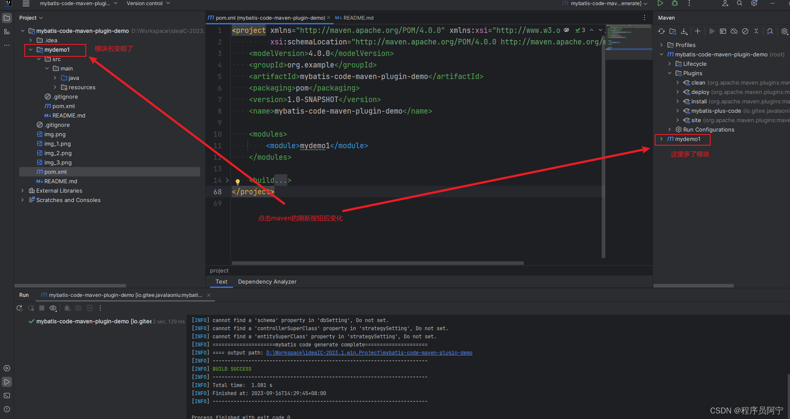Expand the resources folder
The height and width of the screenshot is (419, 790).
click(x=55, y=88)
